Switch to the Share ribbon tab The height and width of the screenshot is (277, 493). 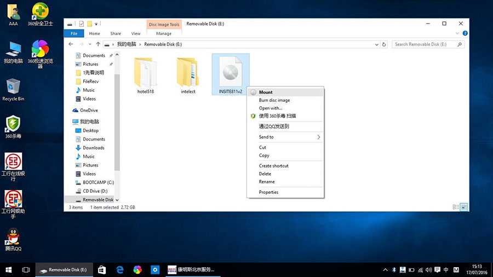click(x=116, y=33)
